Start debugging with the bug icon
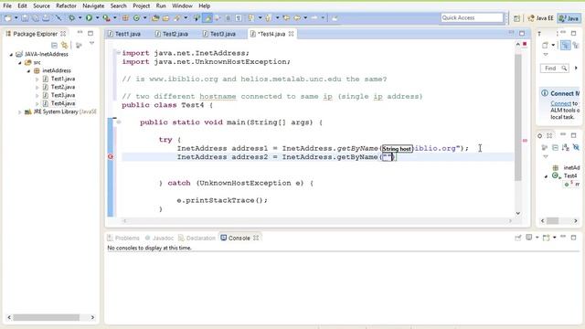The image size is (585, 329). pyautogui.click(x=71, y=18)
